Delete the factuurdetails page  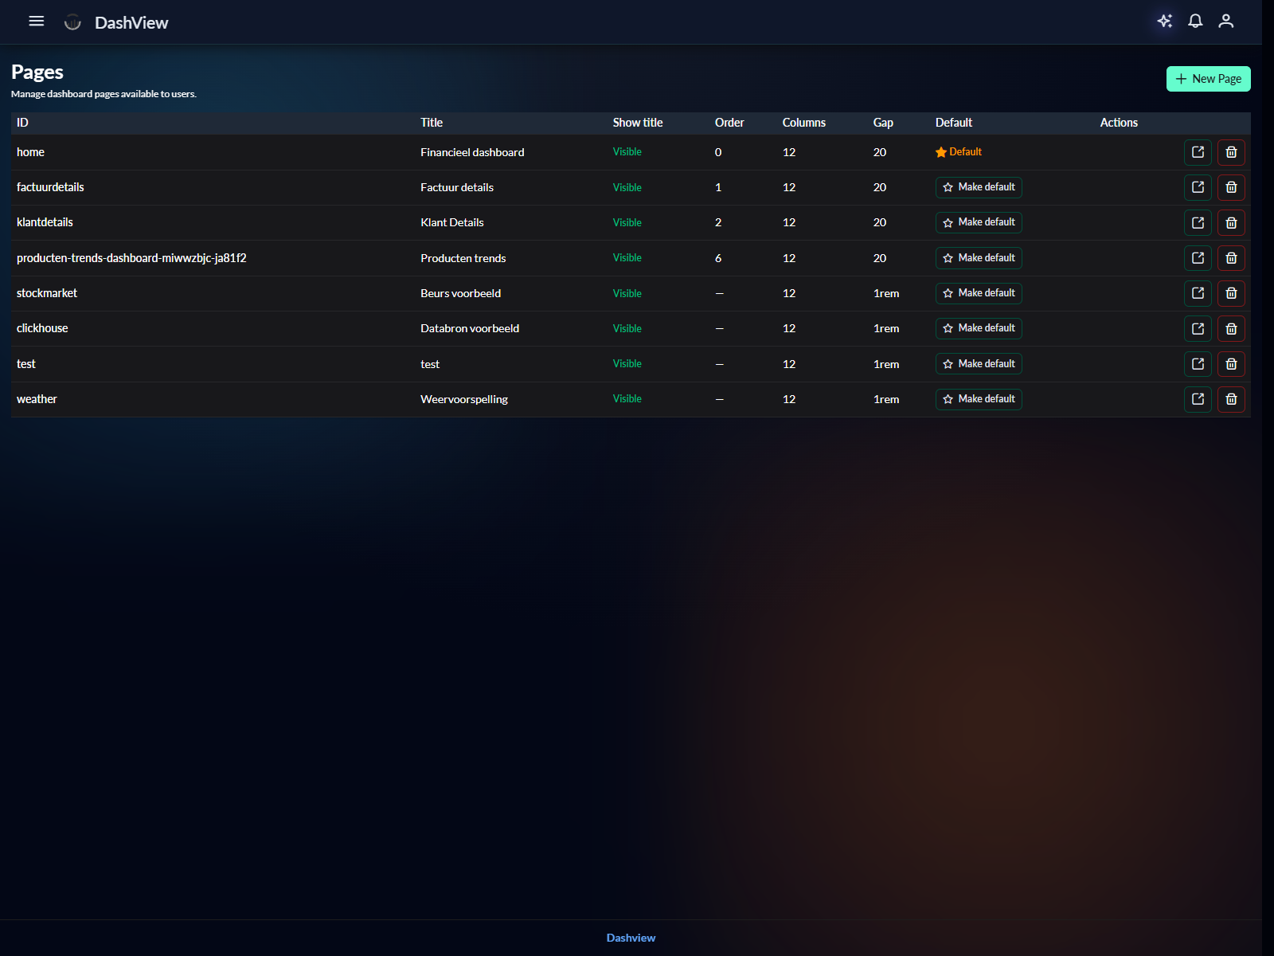tap(1231, 187)
